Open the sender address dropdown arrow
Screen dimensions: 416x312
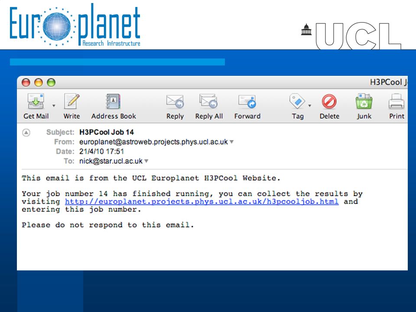click(231, 142)
